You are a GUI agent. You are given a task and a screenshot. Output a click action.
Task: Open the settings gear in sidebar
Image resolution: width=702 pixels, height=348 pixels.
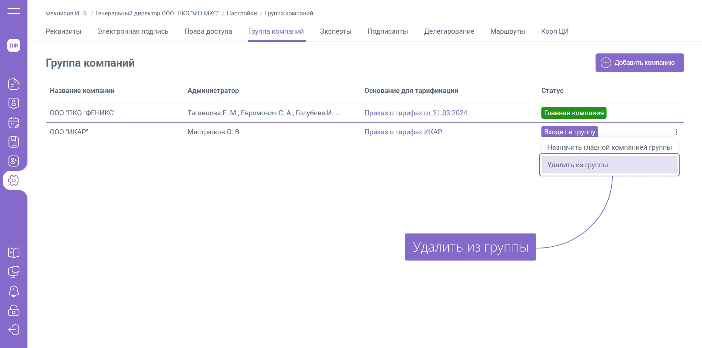pyautogui.click(x=14, y=180)
